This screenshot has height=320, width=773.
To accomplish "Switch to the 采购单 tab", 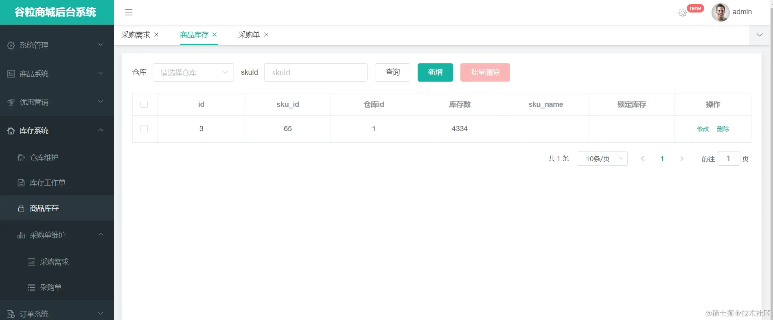I will pyautogui.click(x=249, y=35).
